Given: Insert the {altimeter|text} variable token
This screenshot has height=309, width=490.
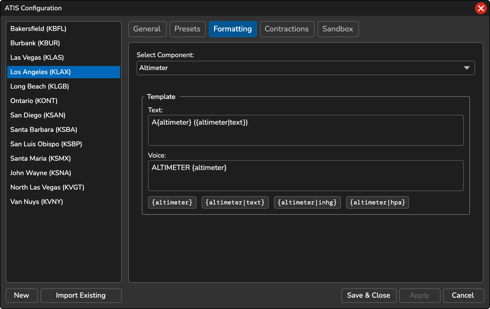Looking at the screenshot, I should (x=235, y=202).
